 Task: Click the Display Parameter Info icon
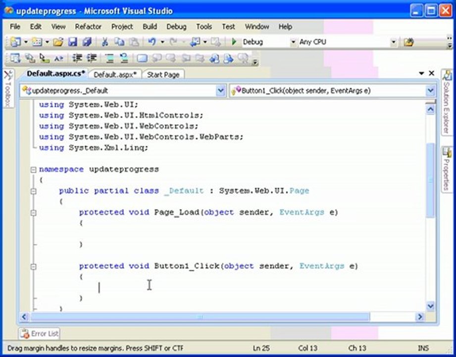[30, 58]
